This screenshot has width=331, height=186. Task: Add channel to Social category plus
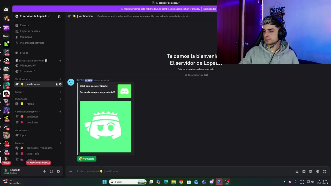coord(60,92)
